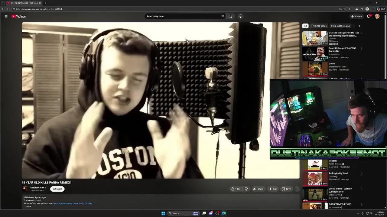The width and height of the screenshot is (387, 217).
Task: Open Rolling Up My Weed video title
Action: [x=338, y=173]
